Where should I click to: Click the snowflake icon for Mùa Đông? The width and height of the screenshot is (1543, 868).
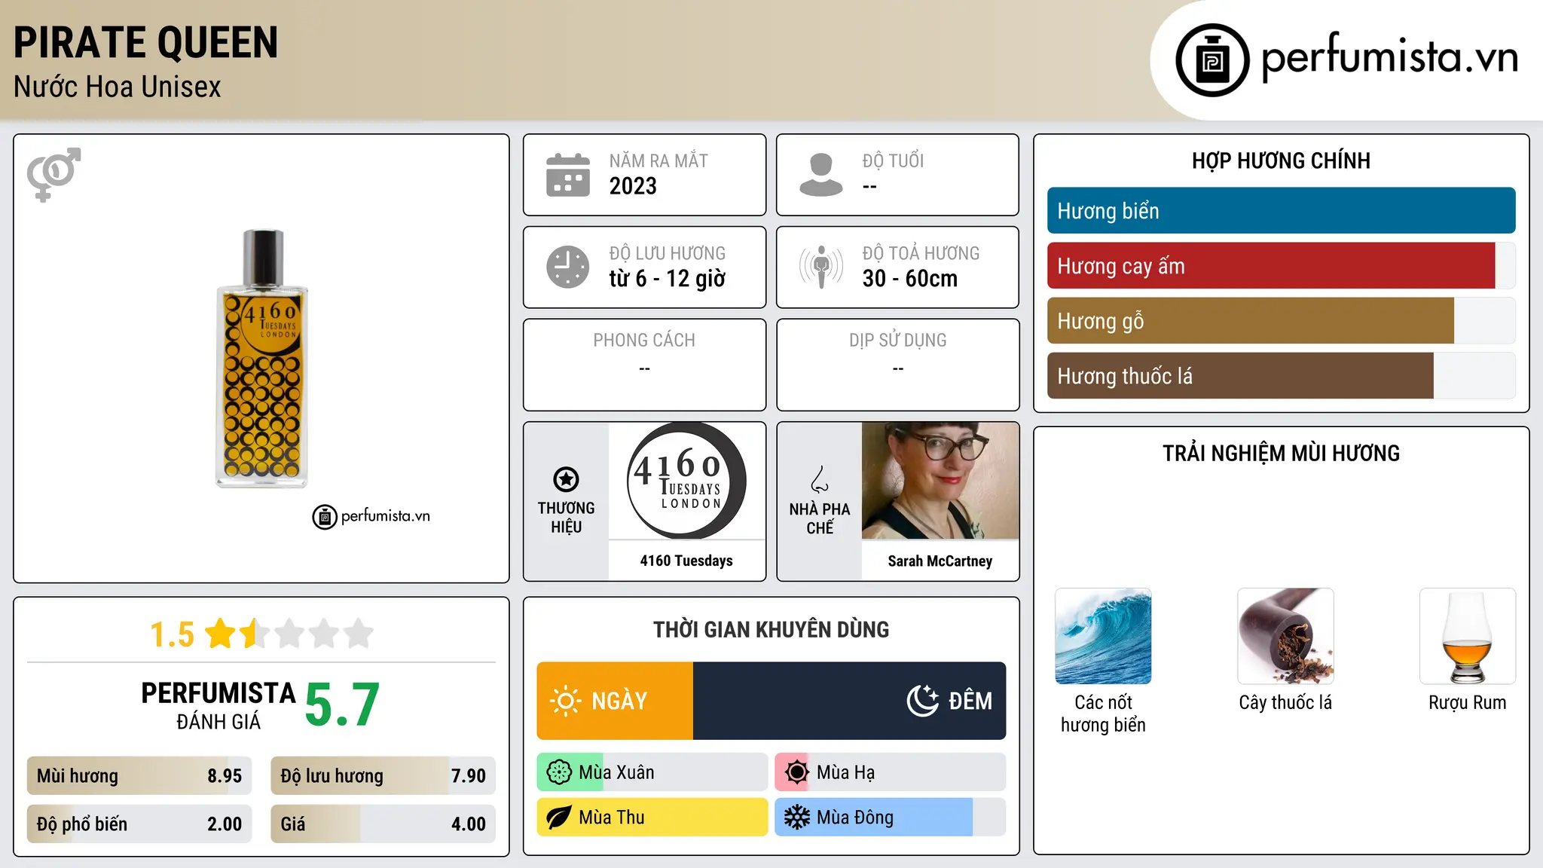click(796, 818)
